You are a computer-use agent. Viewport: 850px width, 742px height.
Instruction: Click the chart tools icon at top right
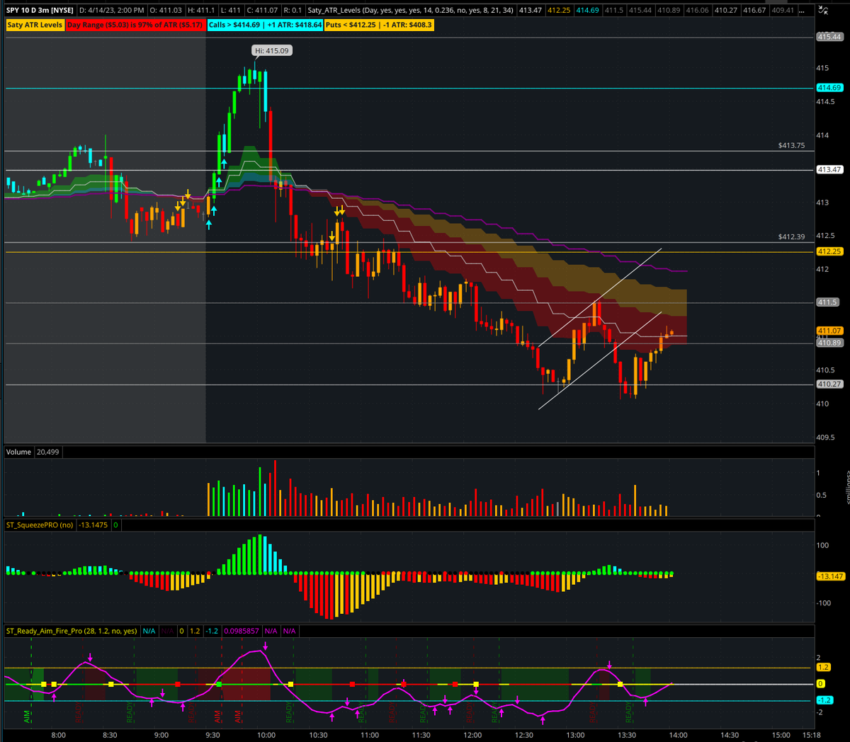click(x=823, y=10)
